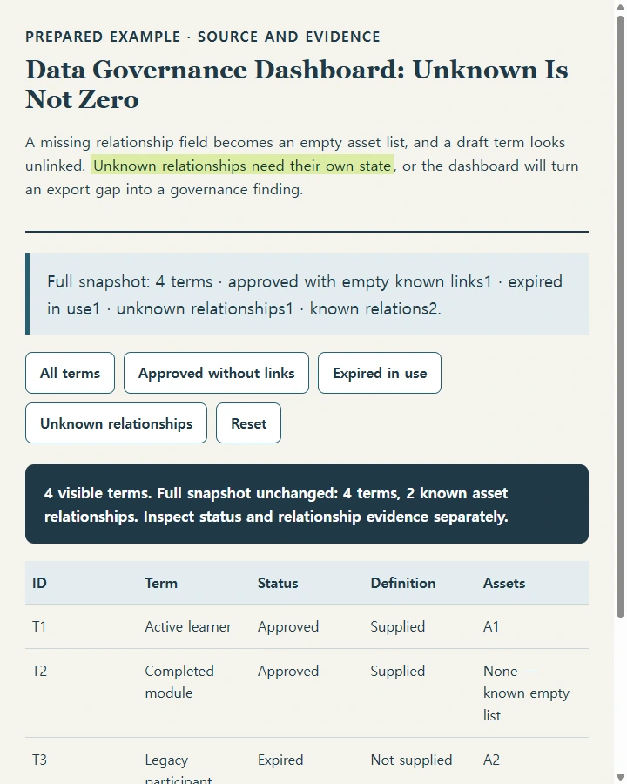
Task: Filter by Approved without links
Action: pos(217,373)
